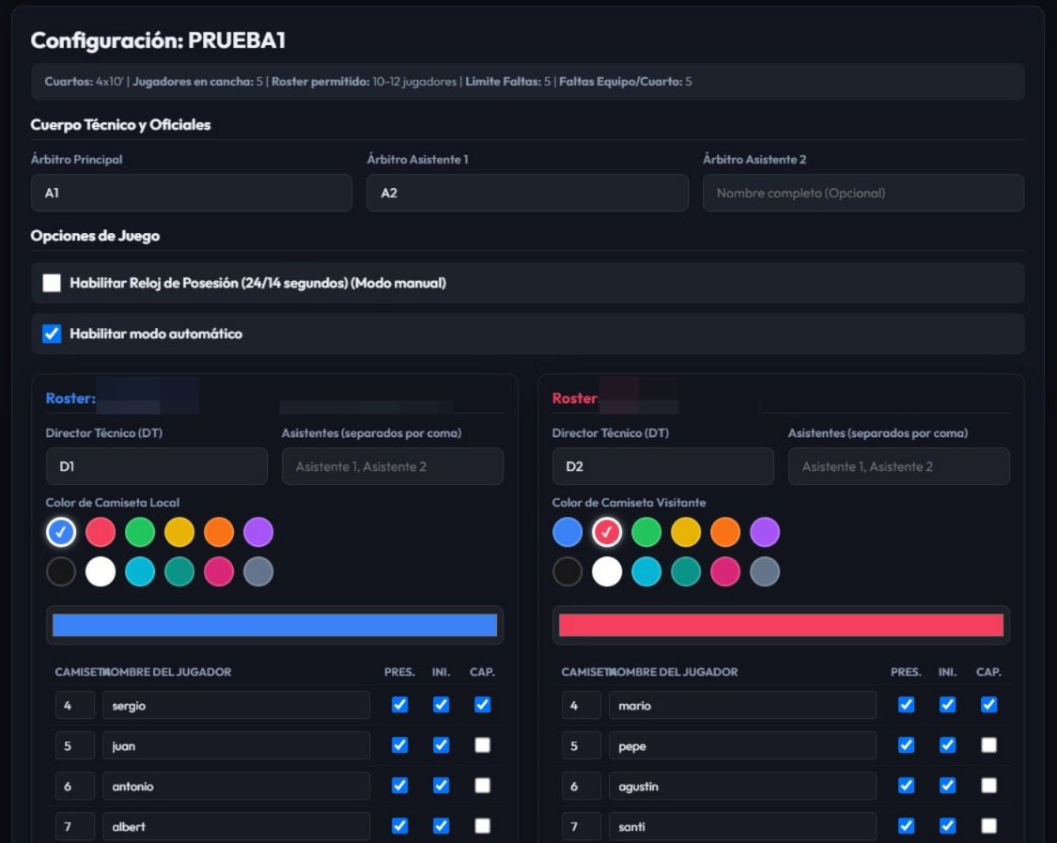Viewport: 1057px width, 843px height.
Task: Edit visitor Director Técnico field D2
Action: [663, 466]
